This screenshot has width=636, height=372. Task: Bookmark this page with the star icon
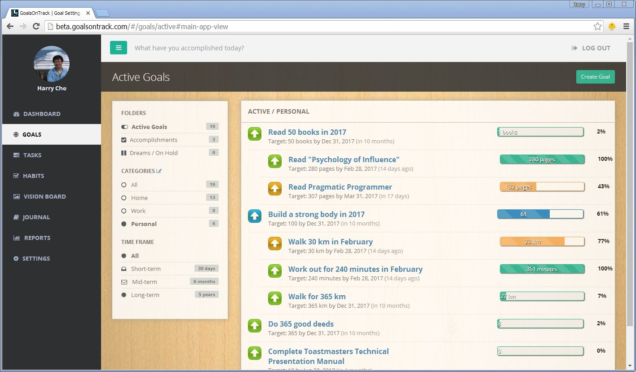(597, 27)
